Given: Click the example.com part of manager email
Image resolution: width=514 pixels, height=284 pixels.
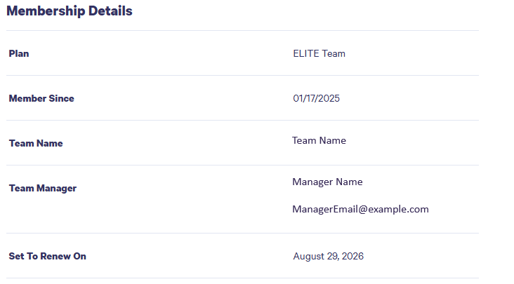Looking at the screenshot, I should click(x=398, y=210).
